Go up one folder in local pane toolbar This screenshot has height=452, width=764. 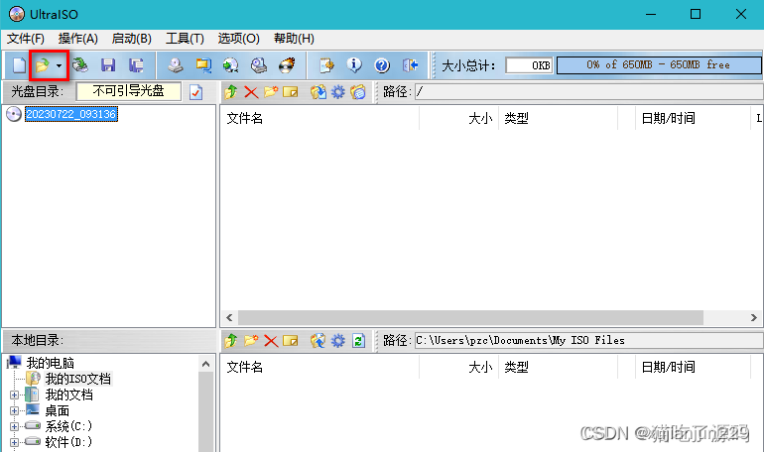pos(231,341)
